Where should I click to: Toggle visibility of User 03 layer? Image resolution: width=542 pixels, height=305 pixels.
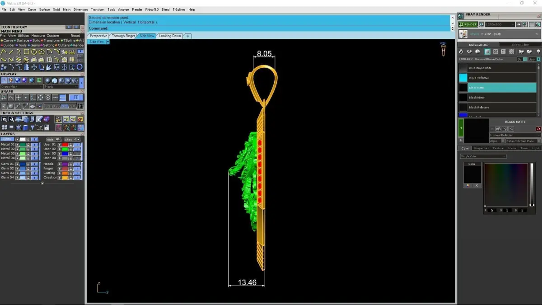(77, 154)
